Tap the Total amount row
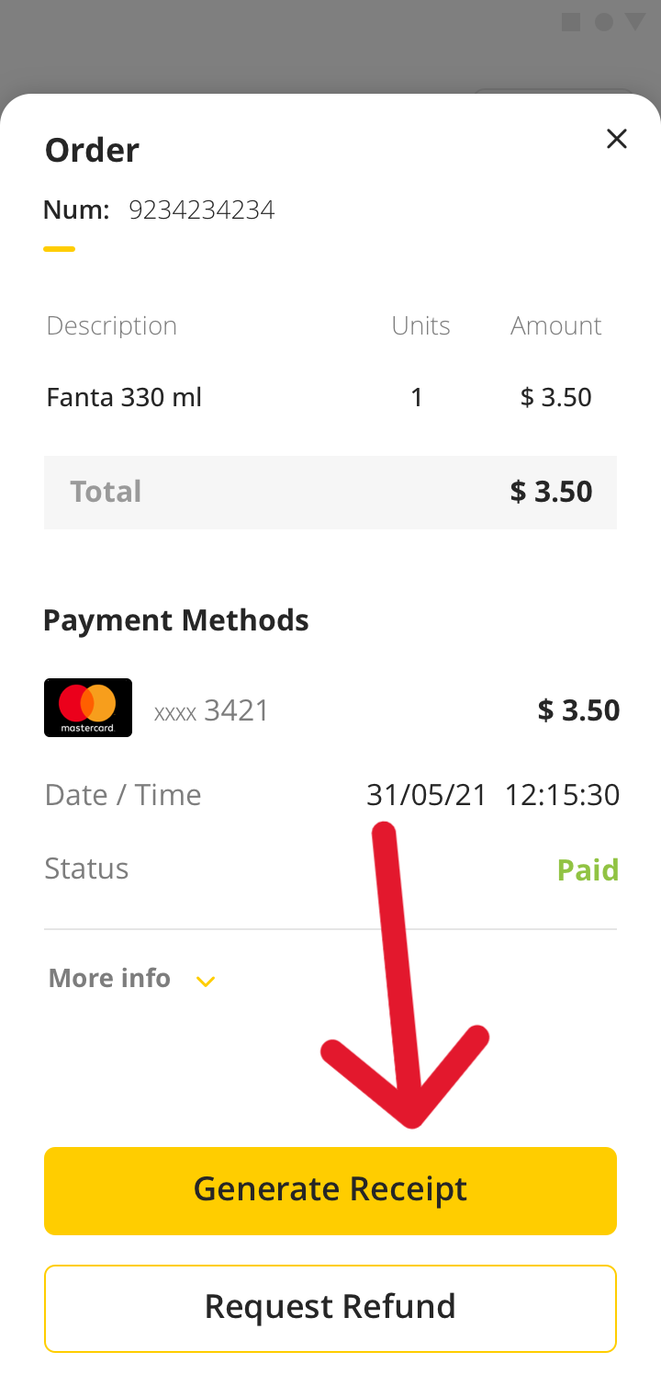Screen dimensions: 661x1397 (x=330, y=492)
